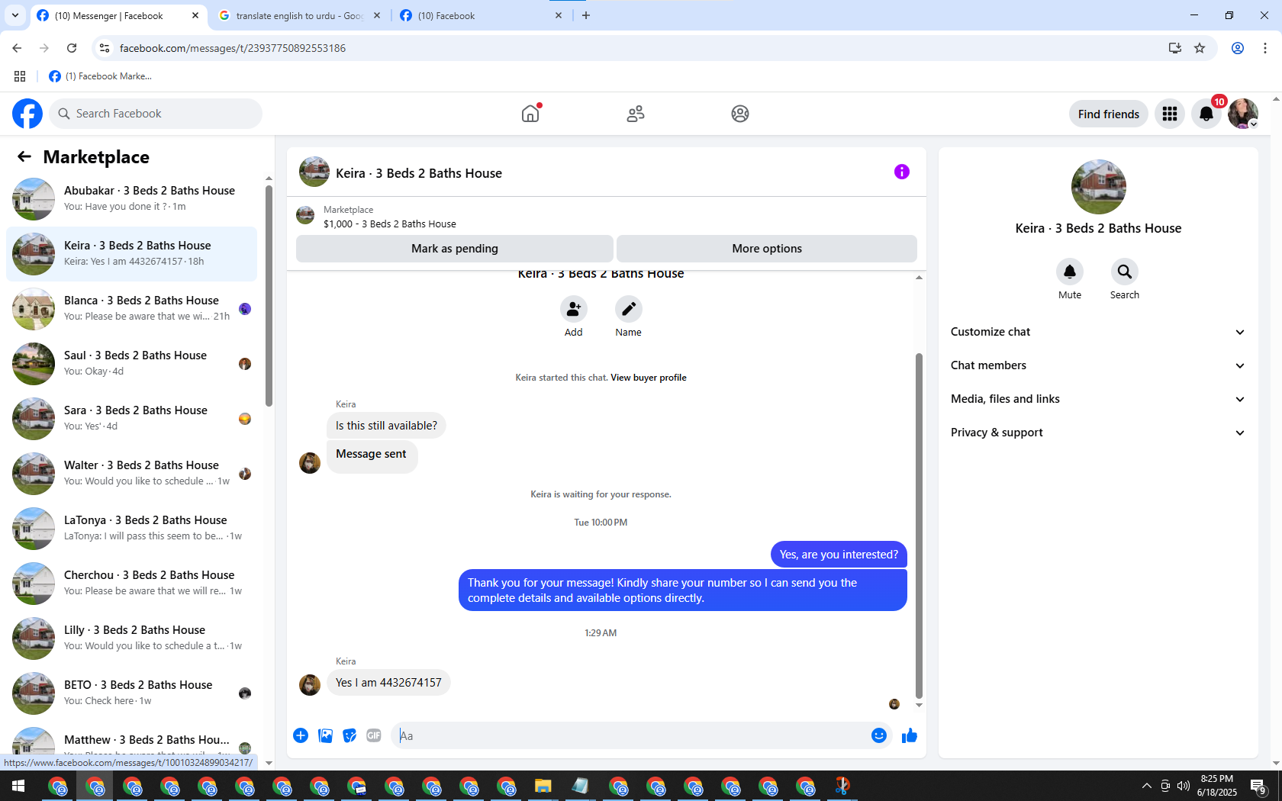
Task: Click the More options button
Action: click(767, 249)
